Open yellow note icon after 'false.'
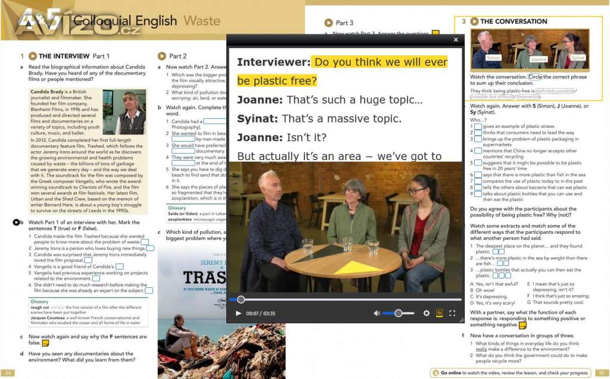 click(x=46, y=343)
